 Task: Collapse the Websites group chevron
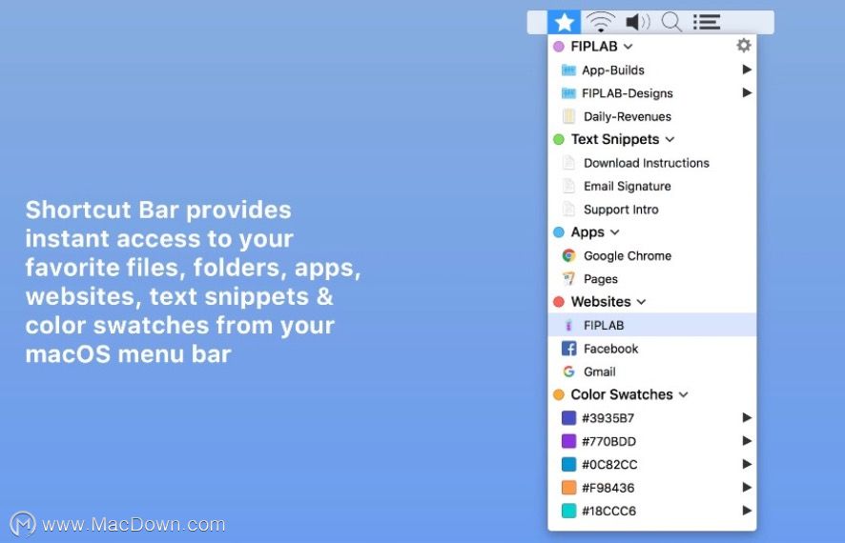pyautogui.click(x=641, y=302)
